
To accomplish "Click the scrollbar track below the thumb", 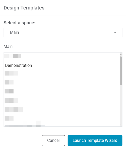I will [x=121, y=104].
